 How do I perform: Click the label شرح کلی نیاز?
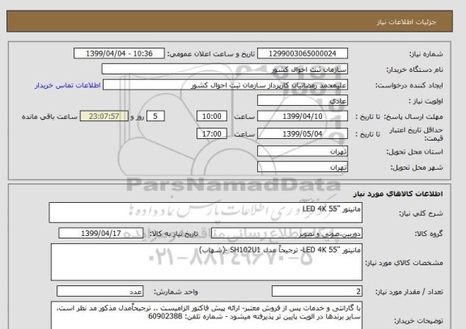pos(421,213)
